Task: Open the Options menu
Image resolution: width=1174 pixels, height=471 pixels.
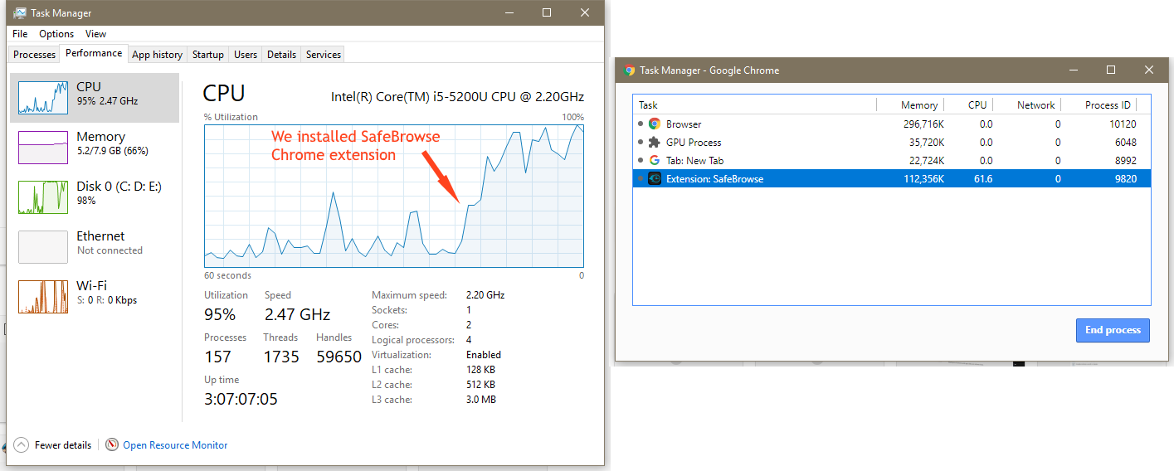Action: 56,34
